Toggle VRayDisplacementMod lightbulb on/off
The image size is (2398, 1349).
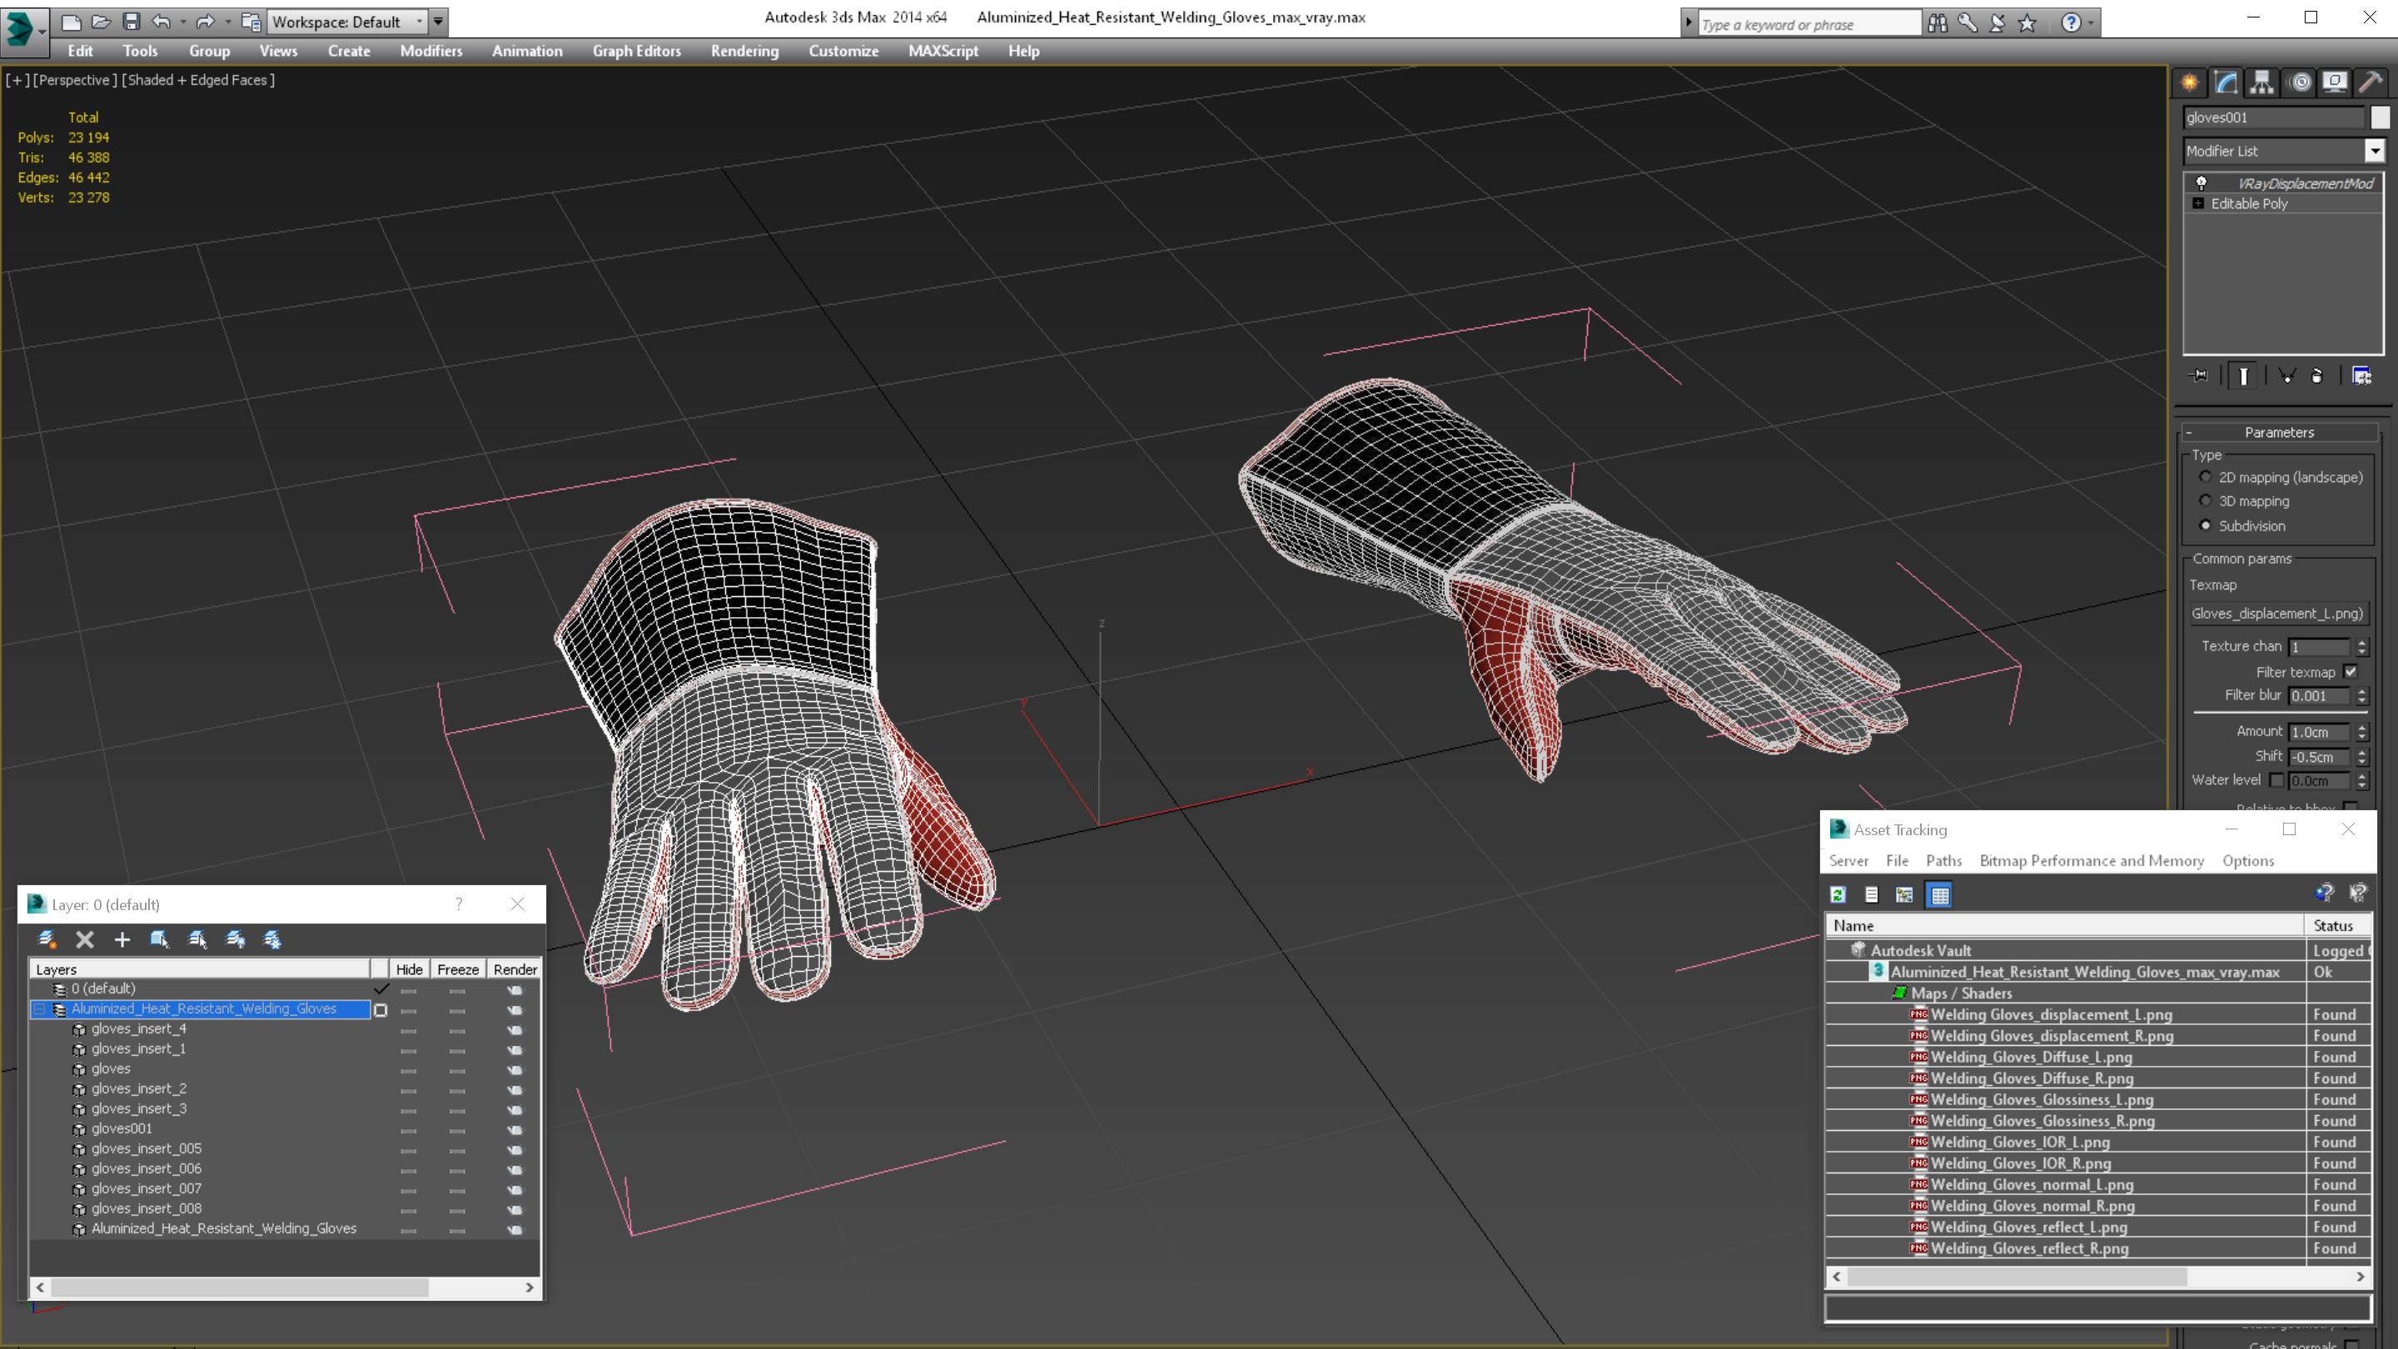(2201, 182)
